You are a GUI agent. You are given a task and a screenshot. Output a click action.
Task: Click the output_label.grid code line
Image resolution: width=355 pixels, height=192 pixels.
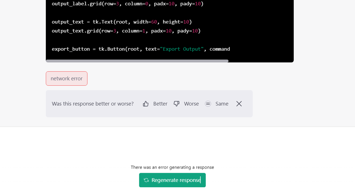[128, 4]
